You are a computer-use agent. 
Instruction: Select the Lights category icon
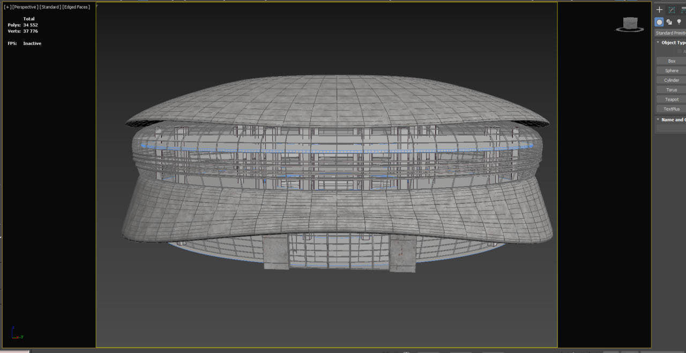point(679,22)
